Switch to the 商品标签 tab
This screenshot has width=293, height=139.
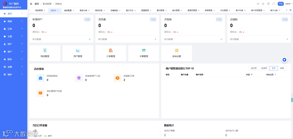pos(99,11)
